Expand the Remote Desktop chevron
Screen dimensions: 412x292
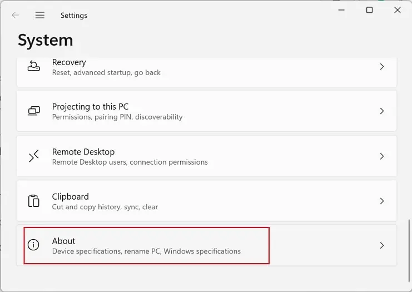pyautogui.click(x=381, y=156)
